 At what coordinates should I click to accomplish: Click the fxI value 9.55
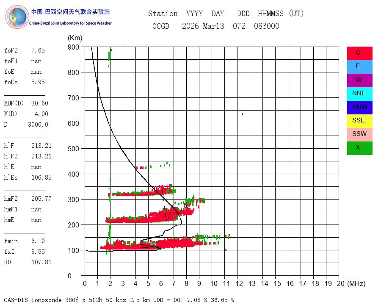pos(38,252)
